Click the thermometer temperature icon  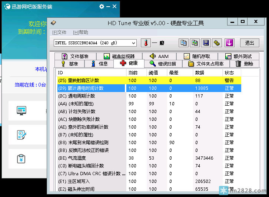point(146,43)
